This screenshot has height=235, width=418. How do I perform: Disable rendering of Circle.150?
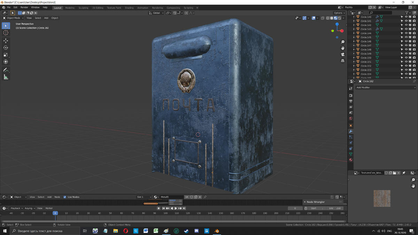(414, 58)
